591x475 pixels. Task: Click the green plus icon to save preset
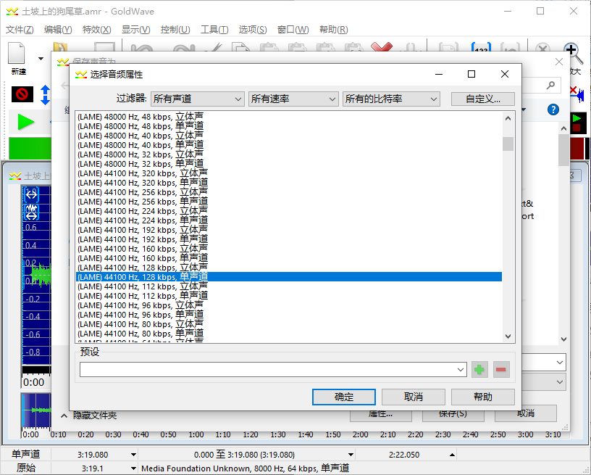click(x=479, y=370)
